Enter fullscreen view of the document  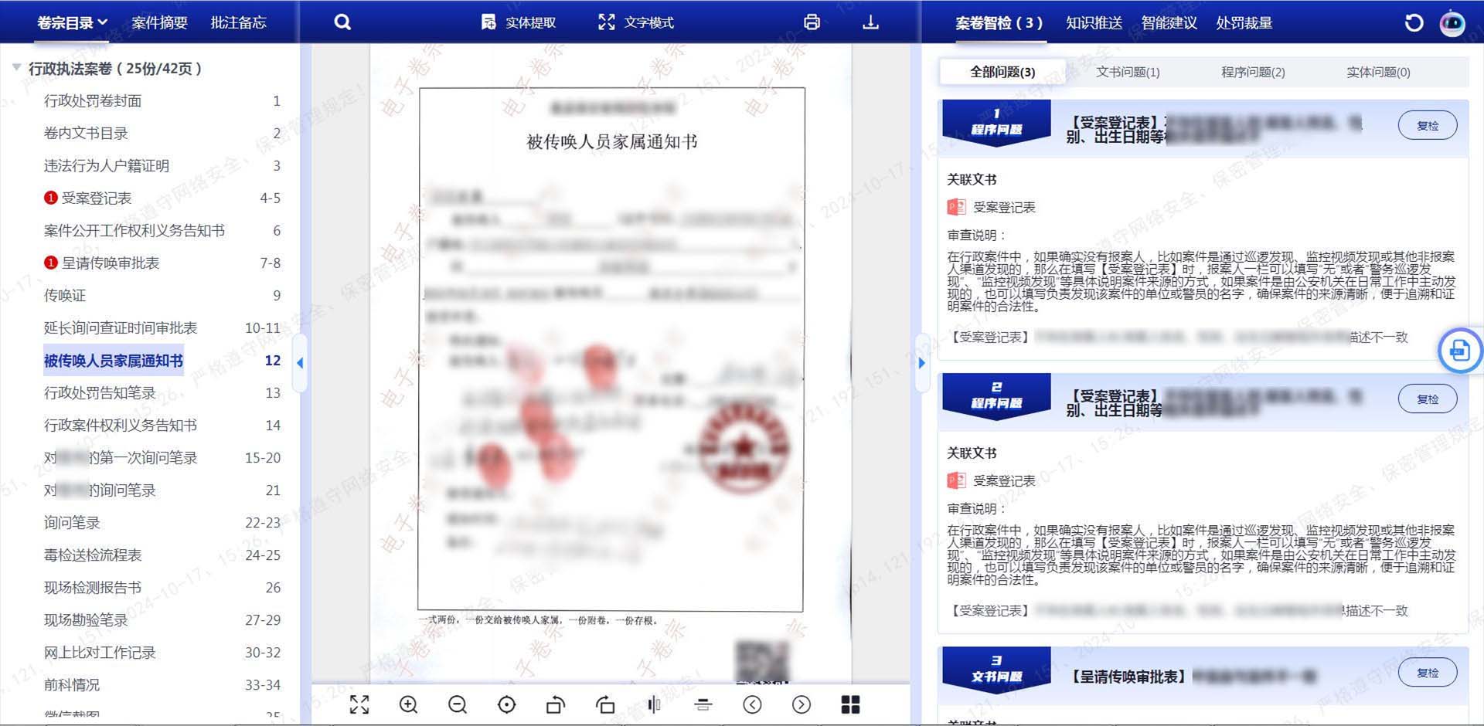point(359,704)
